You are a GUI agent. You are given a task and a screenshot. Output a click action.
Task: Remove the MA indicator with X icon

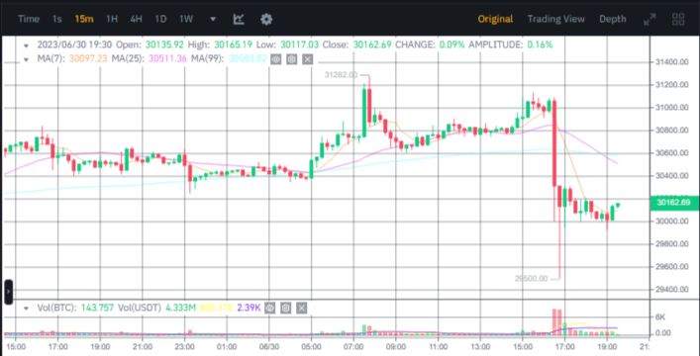tap(307, 59)
